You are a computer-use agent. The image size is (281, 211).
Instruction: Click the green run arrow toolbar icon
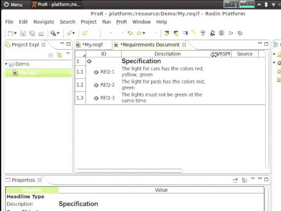(x=231, y=33)
